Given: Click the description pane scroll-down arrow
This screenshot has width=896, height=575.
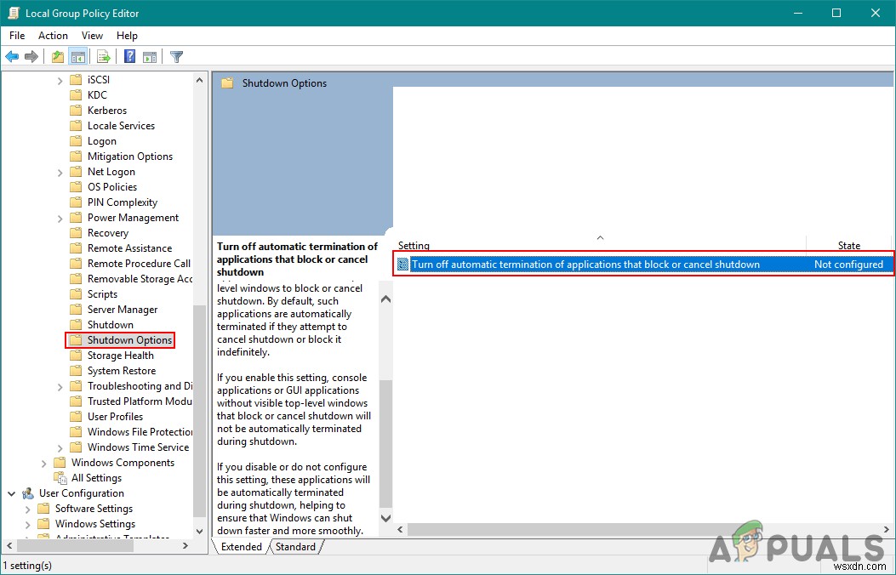Looking at the screenshot, I should [x=385, y=518].
